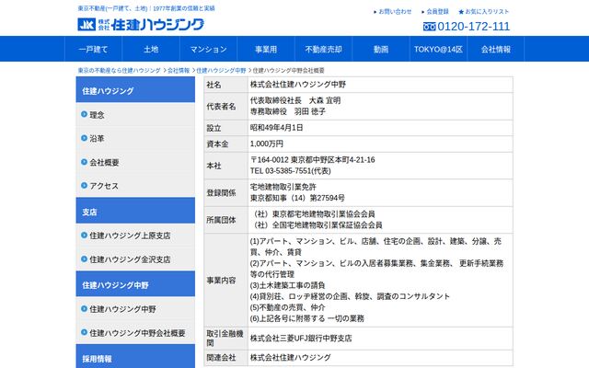The image size is (589, 368).
Task: Click the 会社情報 breadcrumb link
Action: (179, 70)
